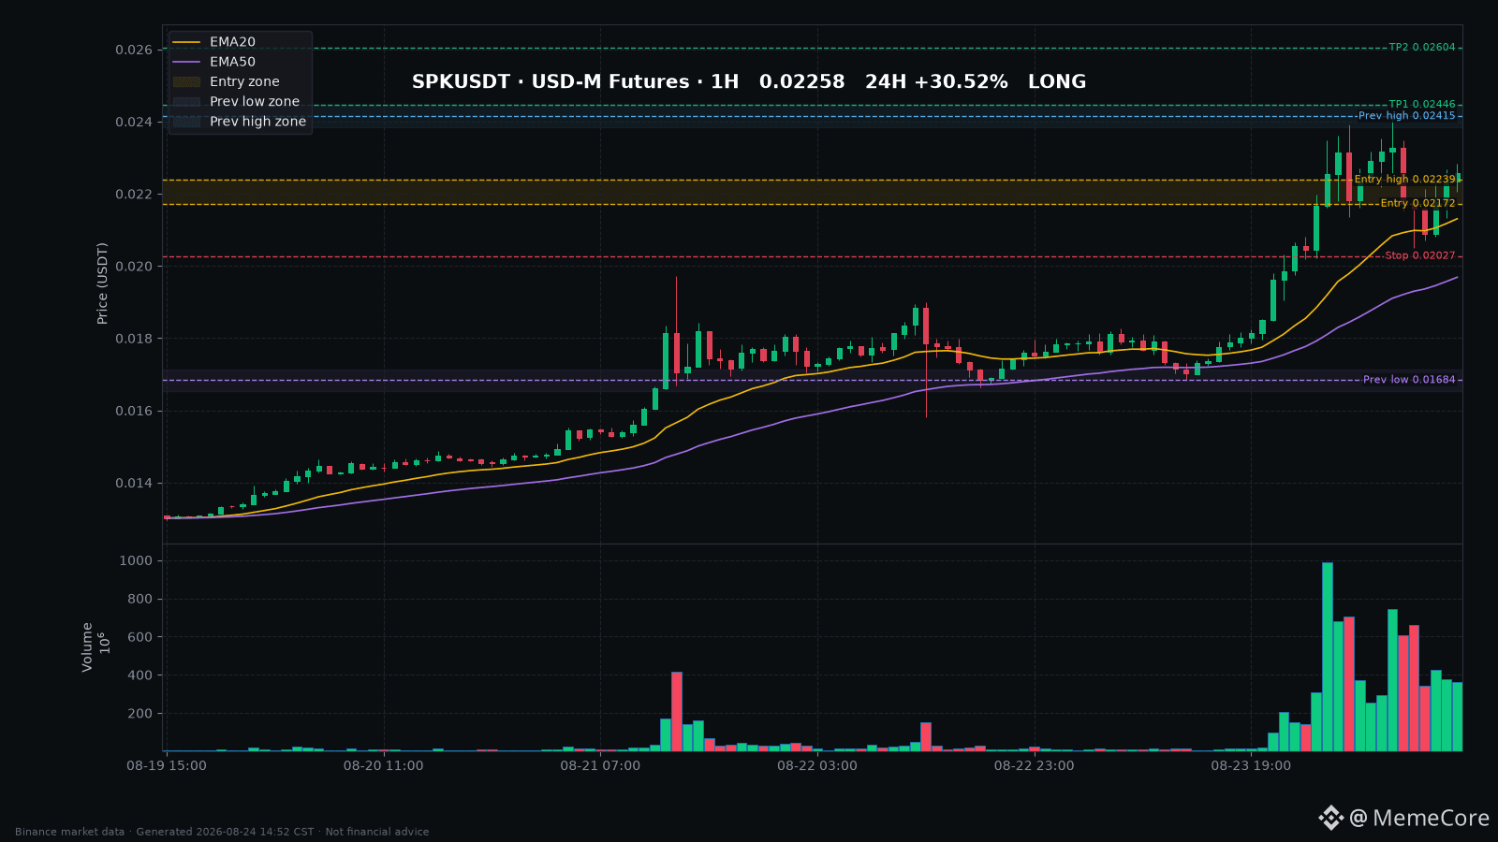Click the Entry zone swatch in legend
This screenshot has width=1498, height=842.
point(186,81)
